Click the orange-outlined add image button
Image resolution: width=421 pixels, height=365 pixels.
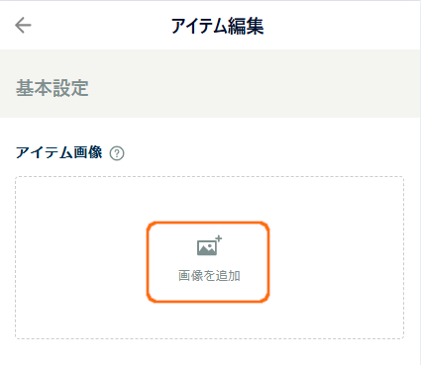(x=208, y=262)
